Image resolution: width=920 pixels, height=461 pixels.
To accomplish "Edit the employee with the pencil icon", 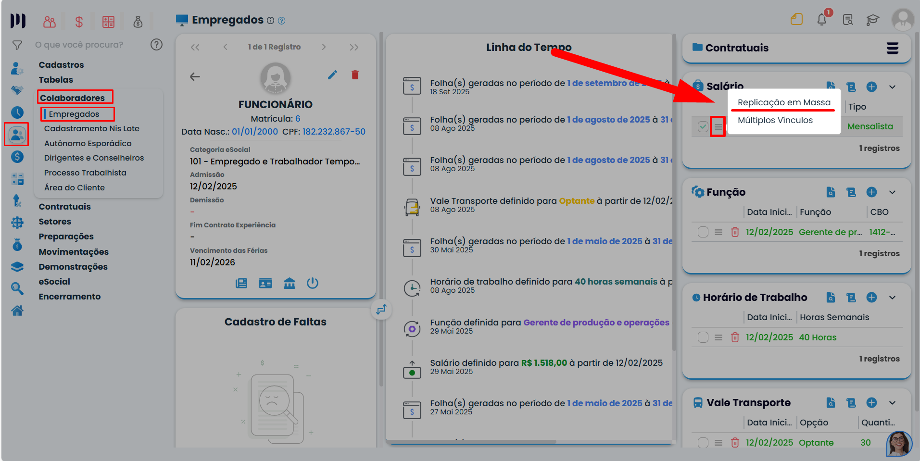I will tap(332, 75).
